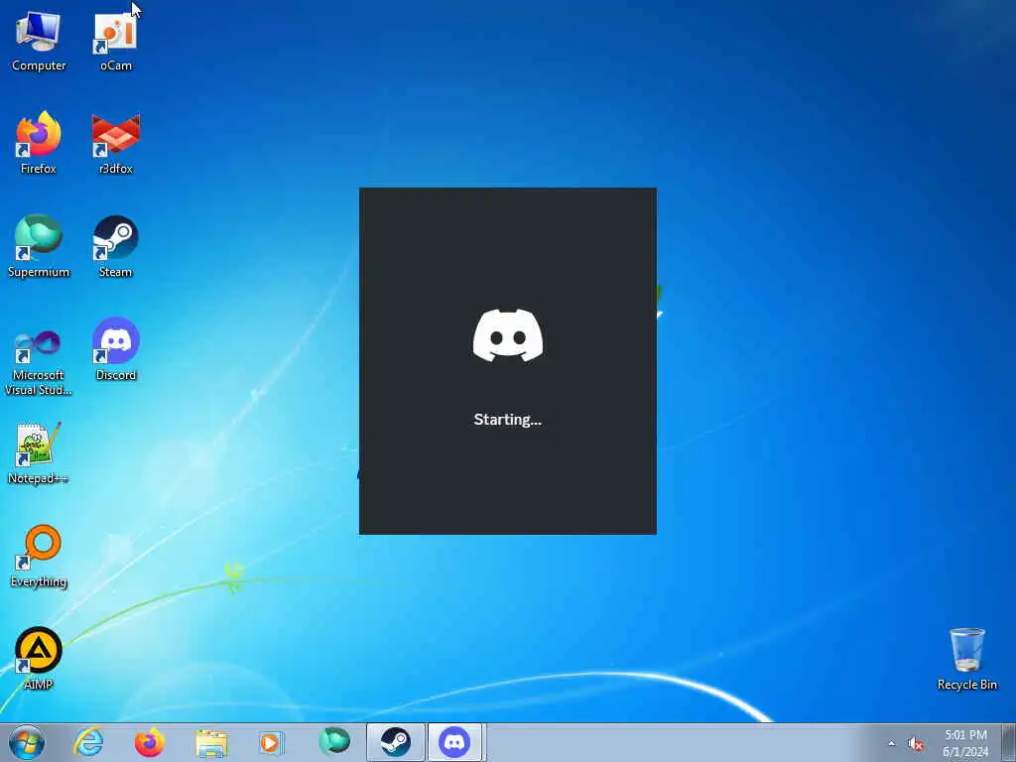Open Supermium from the taskbar

(333, 742)
